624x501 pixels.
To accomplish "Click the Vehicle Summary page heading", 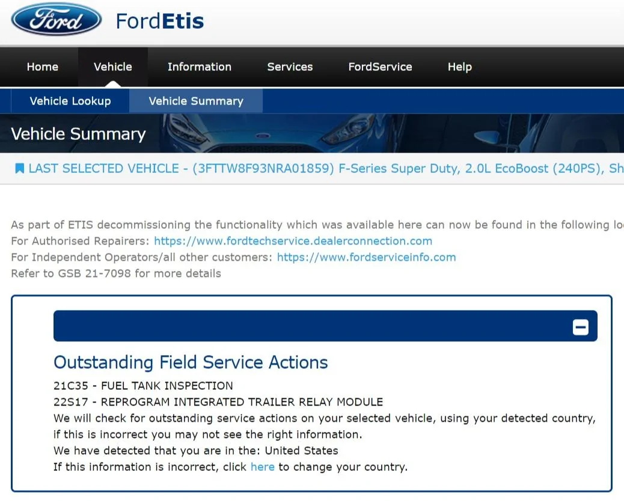I will [78, 134].
